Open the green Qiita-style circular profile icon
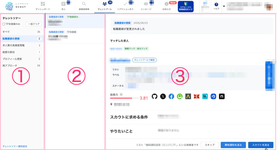 (180, 96)
